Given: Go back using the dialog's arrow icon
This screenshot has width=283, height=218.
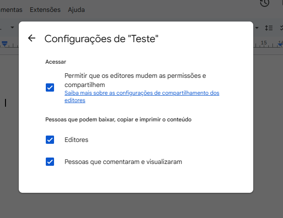Looking at the screenshot, I should [32, 38].
